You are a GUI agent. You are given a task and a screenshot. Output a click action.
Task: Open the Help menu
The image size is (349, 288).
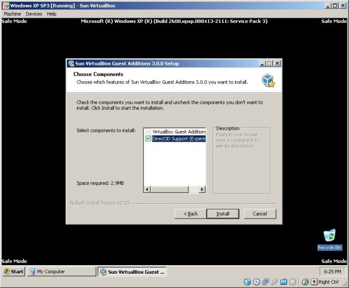pyautogui.click(x=52, y=14)
